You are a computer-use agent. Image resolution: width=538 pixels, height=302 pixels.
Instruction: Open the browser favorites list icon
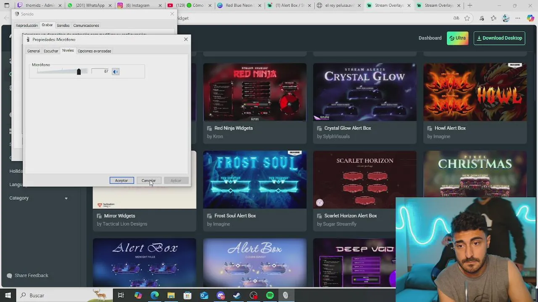(x=494, y=18)
